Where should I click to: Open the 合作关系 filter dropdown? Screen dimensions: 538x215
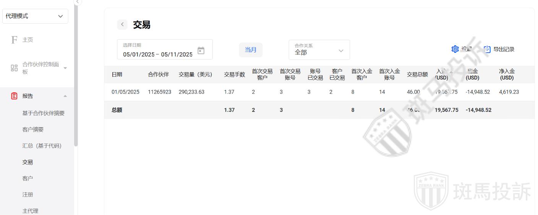pos(319,50)
